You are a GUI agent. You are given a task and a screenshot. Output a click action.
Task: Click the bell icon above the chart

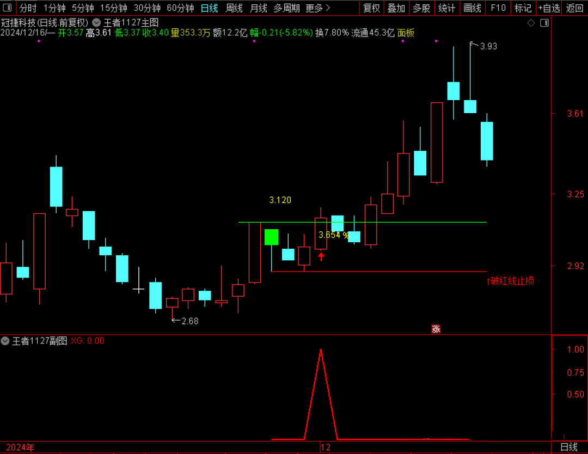(544, 22)
